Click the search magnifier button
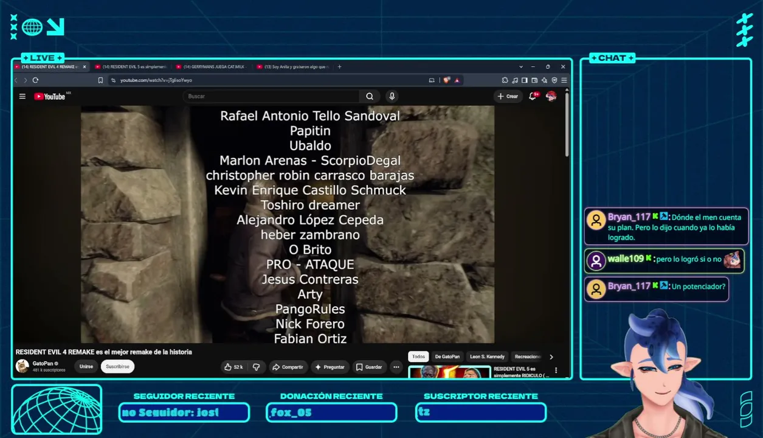763x438 pixels. pos(370,96)
